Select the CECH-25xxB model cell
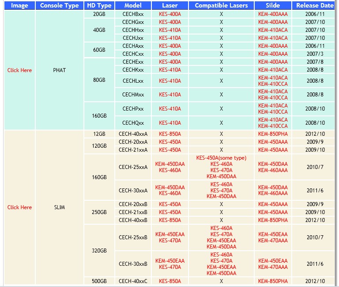339x287 pixels. click(x=133, y=237)
